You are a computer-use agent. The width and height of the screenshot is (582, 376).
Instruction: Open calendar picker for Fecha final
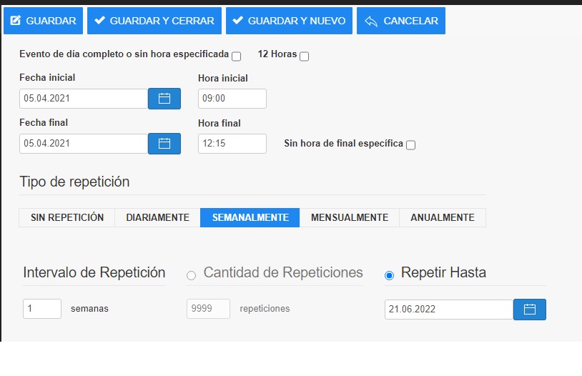click(164, 144)
